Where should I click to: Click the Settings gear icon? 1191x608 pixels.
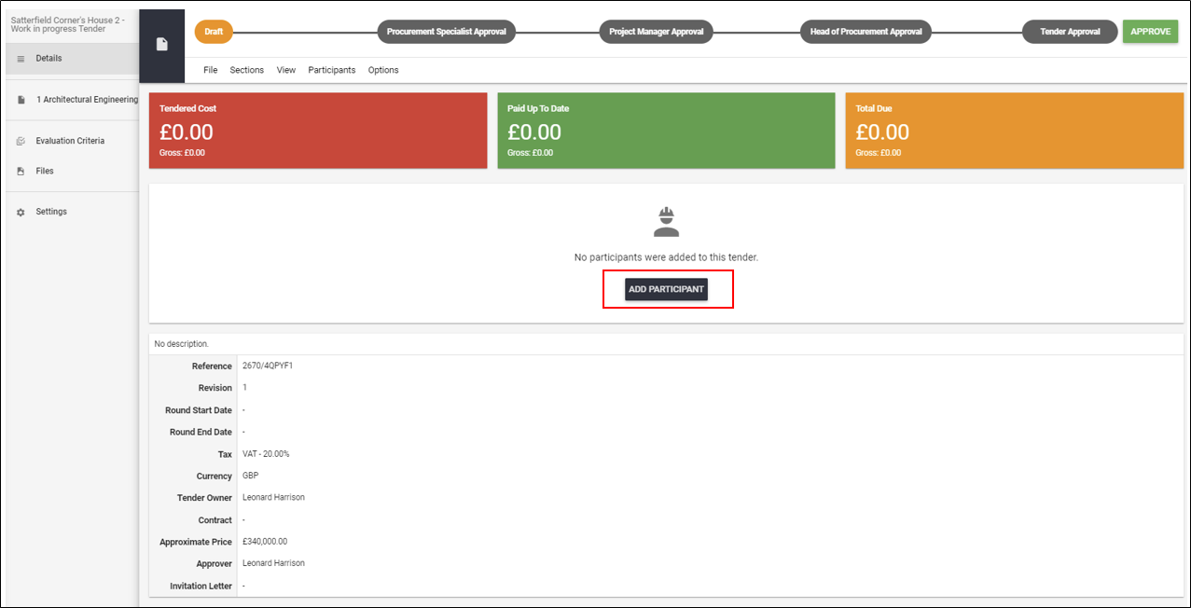pyautogui.click(x=21, y=213)
